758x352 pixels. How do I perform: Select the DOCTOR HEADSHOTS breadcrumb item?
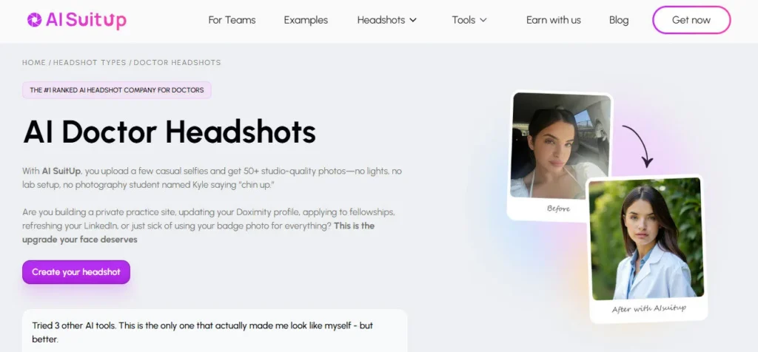pyautogui.click(x=177, y=63)
